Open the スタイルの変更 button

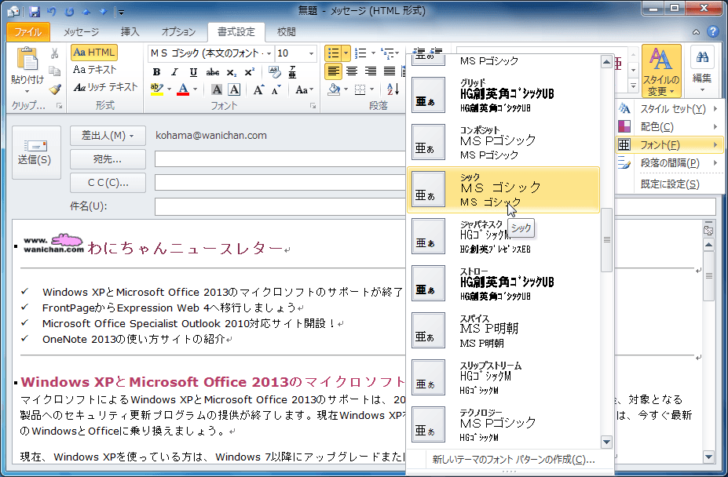[x=661, y=71]
